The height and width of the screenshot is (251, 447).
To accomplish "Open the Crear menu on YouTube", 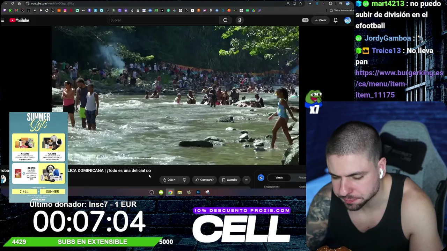I will tap(320, 20).
